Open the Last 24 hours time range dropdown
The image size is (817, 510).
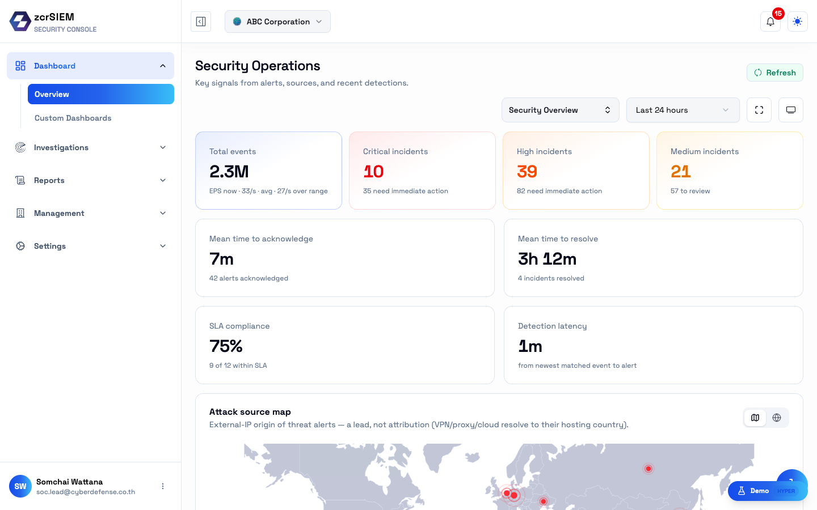pos(683,110)
